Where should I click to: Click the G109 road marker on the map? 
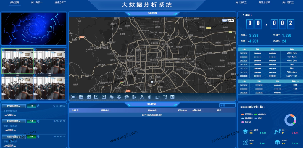click(x=82, y=37)
